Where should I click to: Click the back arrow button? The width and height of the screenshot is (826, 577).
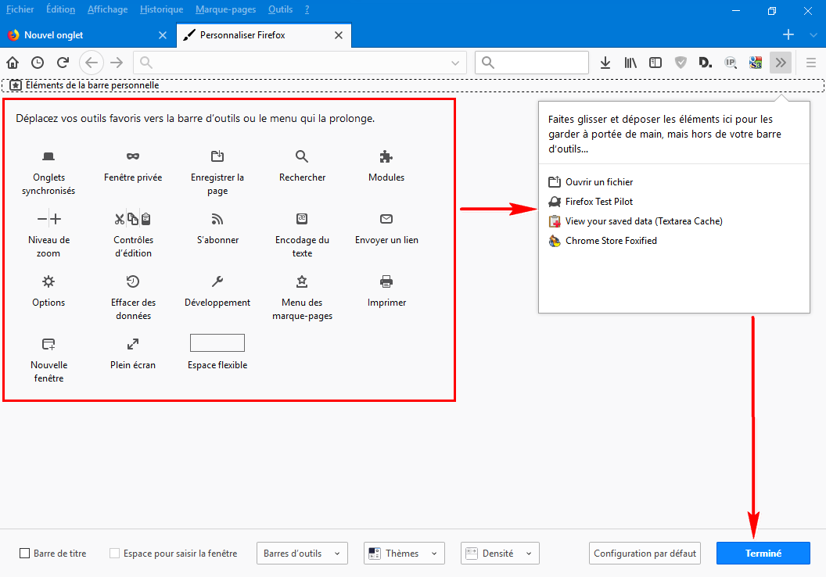[x=92, y=63]
